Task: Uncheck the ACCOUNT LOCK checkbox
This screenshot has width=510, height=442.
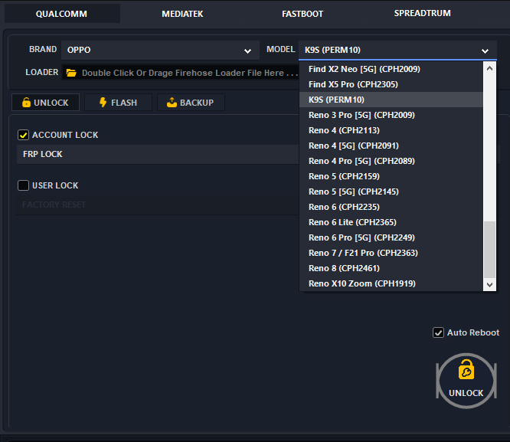Action: [24, 135]
